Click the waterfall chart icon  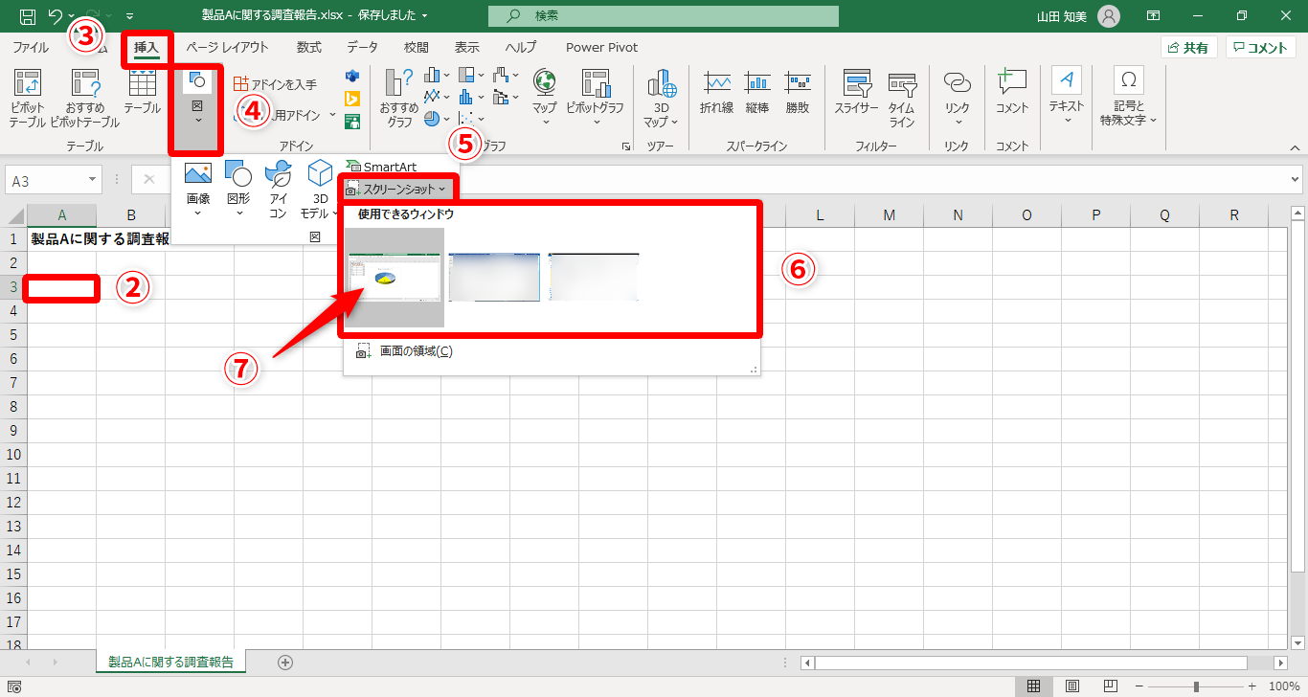tap(501, 75)
